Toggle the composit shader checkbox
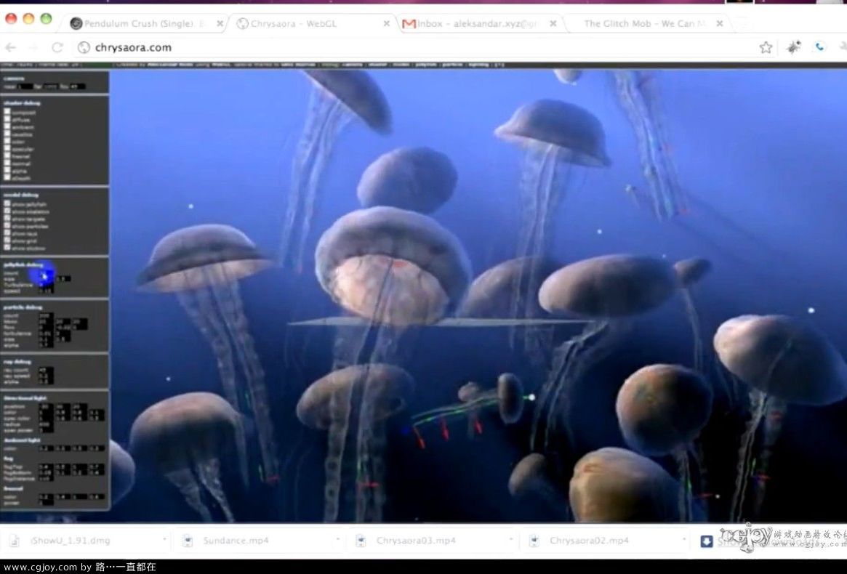This screenshot has height=574, width=847. click(x=8, y=113)
